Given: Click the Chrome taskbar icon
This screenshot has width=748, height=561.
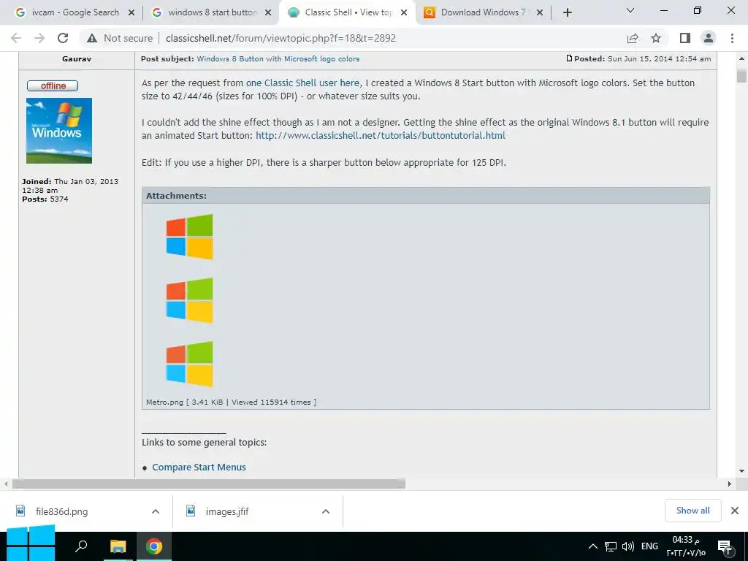Looking at the screenshot, I should (153, 546).
